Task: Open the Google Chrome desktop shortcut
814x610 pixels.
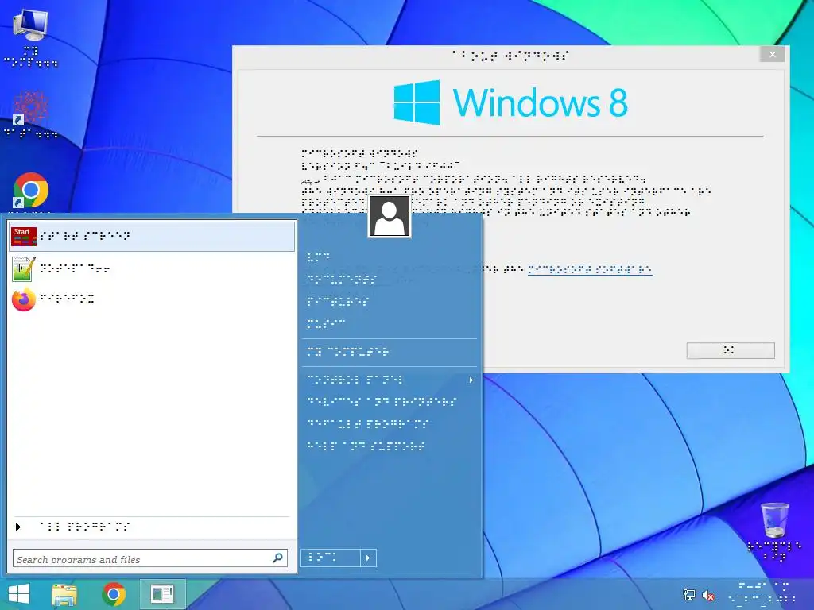Action: coord(31,191)
